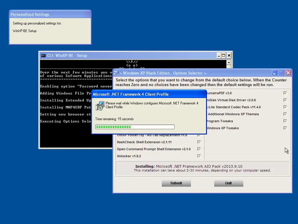
Task: Click the 'Executing Options Sele' line in CLI window
Action: (65, 121)
